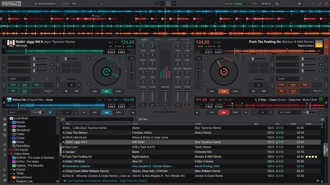
Task: Open the recording icon next to clock
Action: (x=277, y=4)
